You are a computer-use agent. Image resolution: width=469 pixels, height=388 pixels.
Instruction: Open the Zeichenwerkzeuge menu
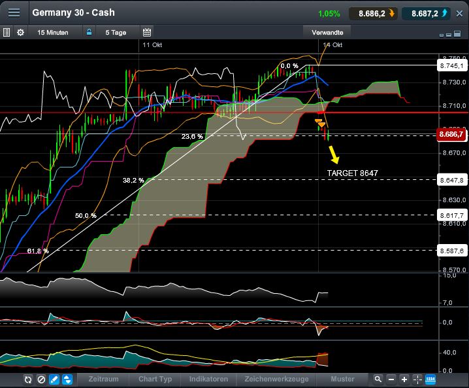[277, 379]
